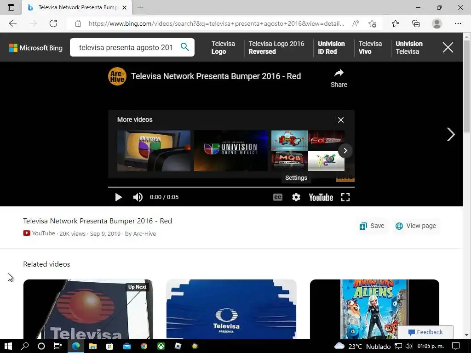
Task: Open Xbox app on taskbar
Action: (161, 346)
